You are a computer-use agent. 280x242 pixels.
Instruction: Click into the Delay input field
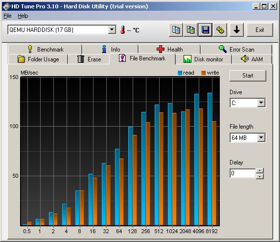(243, 173)
